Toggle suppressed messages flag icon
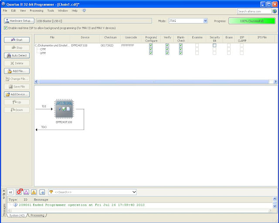The image size is (279, 223). 42,192
